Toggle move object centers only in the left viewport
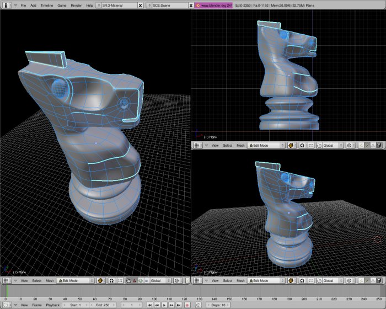The width and height of the screenshot is (386, 309). tap(120, 280)
